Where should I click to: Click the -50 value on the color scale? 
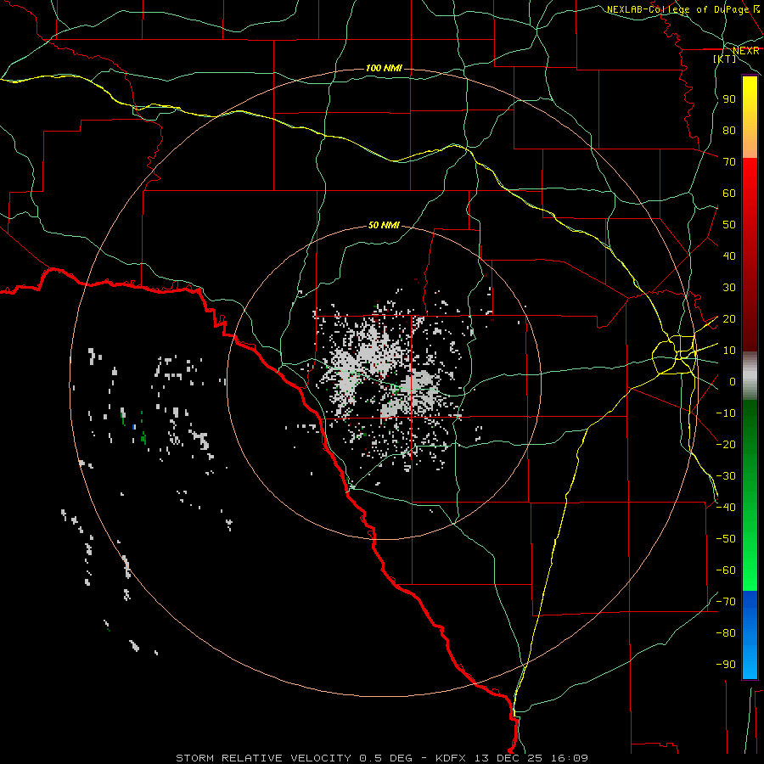(x=726, y=539)
